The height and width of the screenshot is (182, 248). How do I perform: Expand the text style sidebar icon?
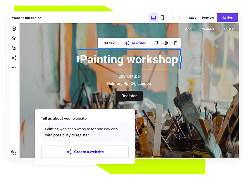pyautogui.click(x=14, y=48)
